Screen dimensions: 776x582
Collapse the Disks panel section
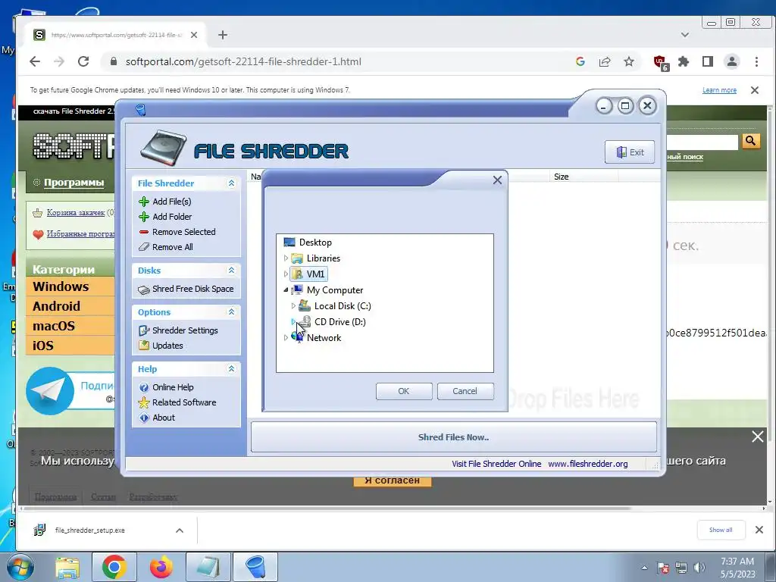coord(231,271)
